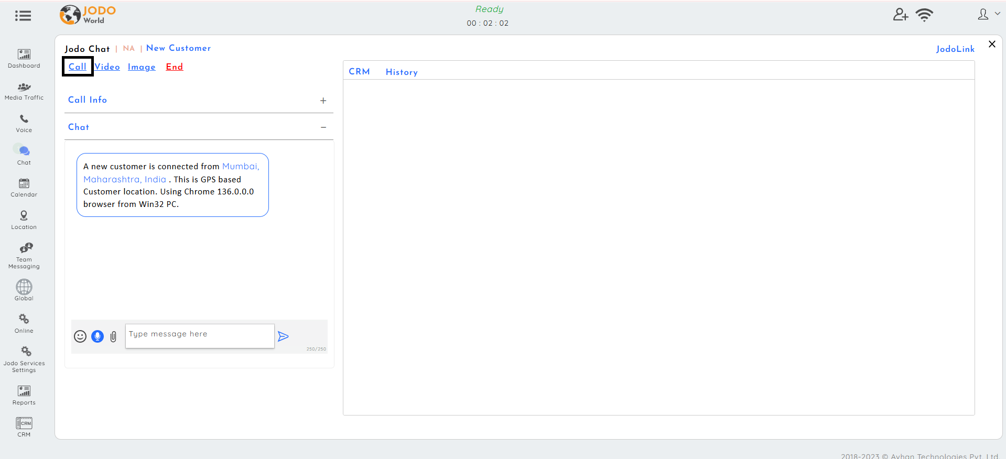This screenshot has height=459, width=1006.
Task: Click the New Customer label
Action: pyautogui.click(x=179, y=48)
